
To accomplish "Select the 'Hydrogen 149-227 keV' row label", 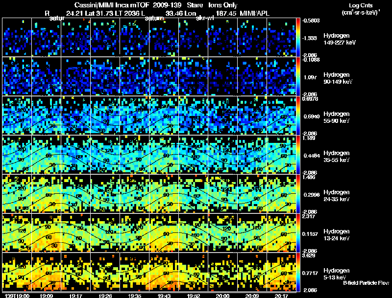I will tap(340, 39).
